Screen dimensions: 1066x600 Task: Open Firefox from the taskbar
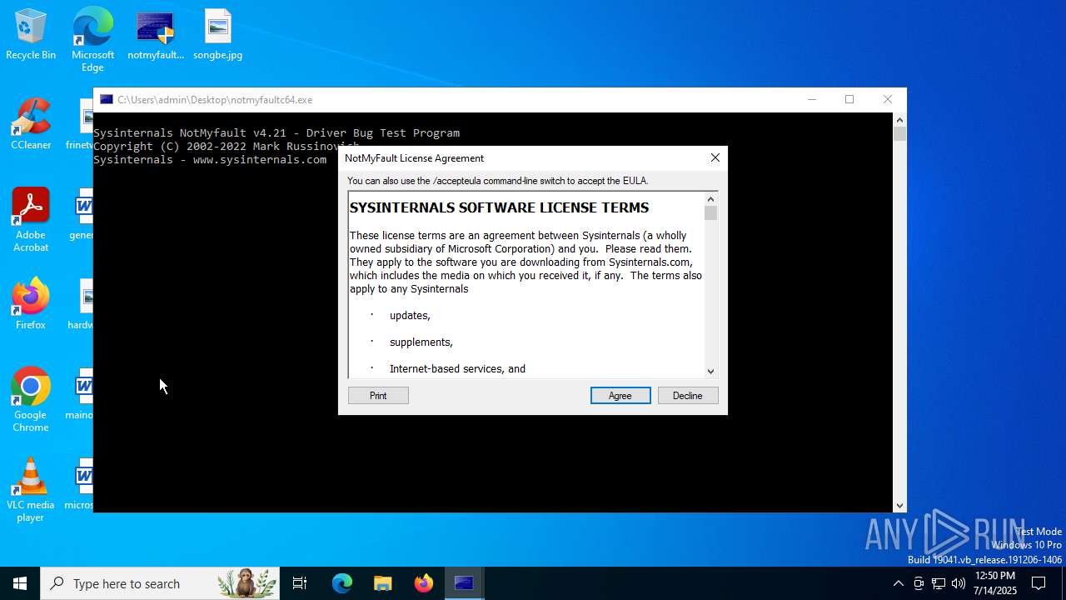[x=424, y=583]
